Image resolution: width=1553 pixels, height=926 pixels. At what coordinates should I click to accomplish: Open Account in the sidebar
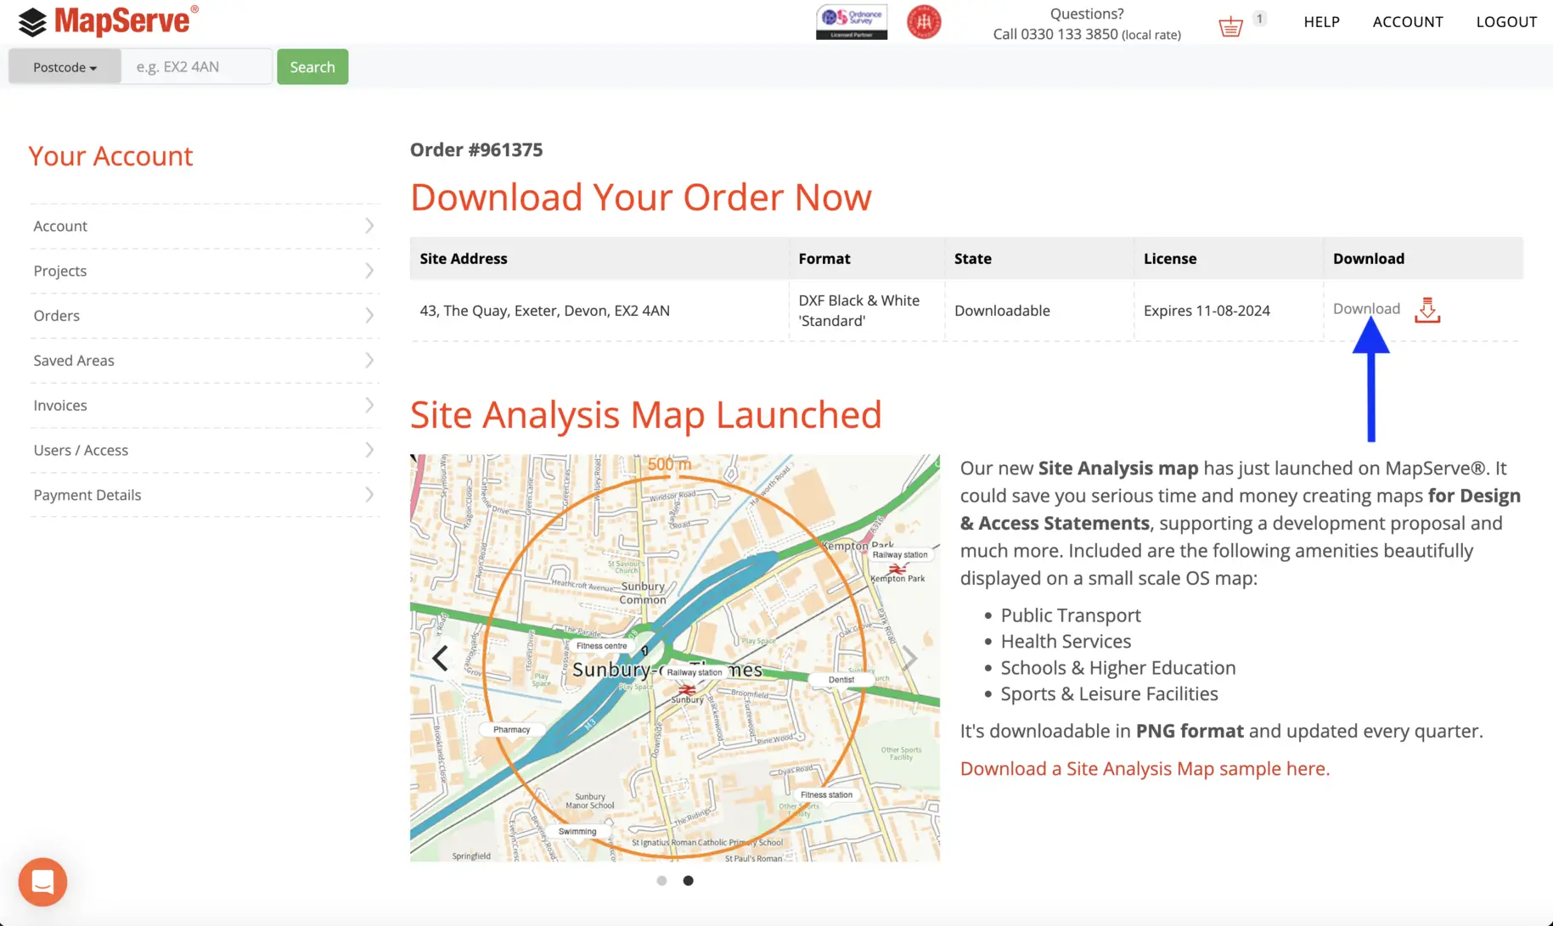pos(204,226)
